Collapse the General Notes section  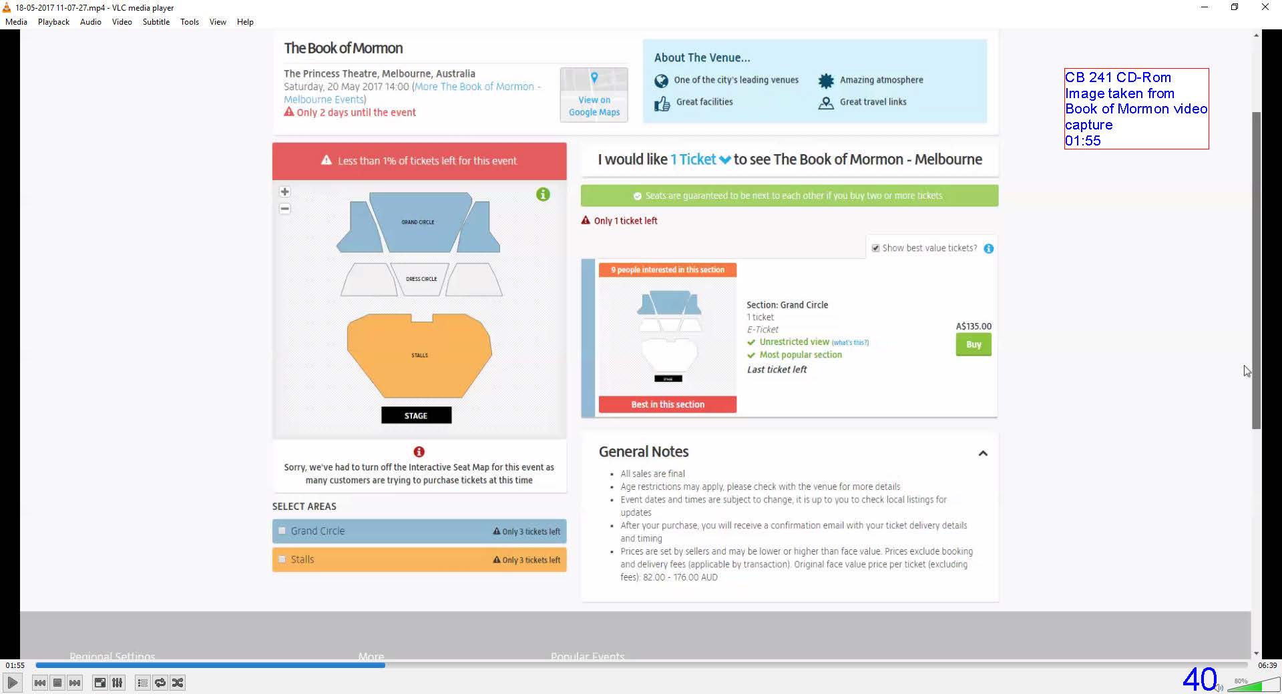[x=983, y=453]
